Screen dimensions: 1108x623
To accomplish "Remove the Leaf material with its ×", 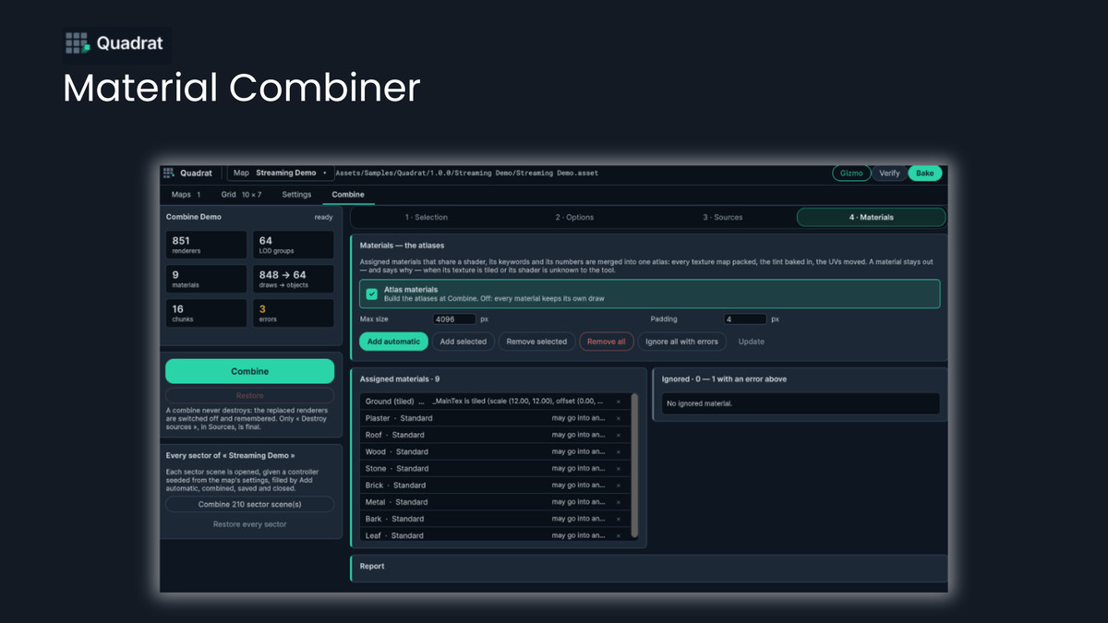I will 619,535.
